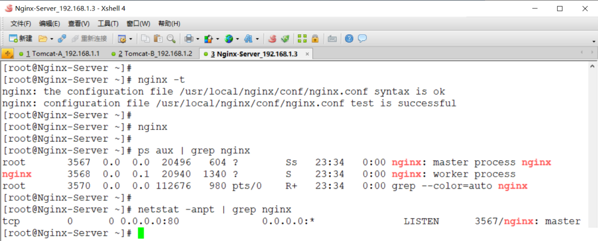Expand the font dropdown arrow
This screenshot has width=598, height=241.
(x=257, y=39)
